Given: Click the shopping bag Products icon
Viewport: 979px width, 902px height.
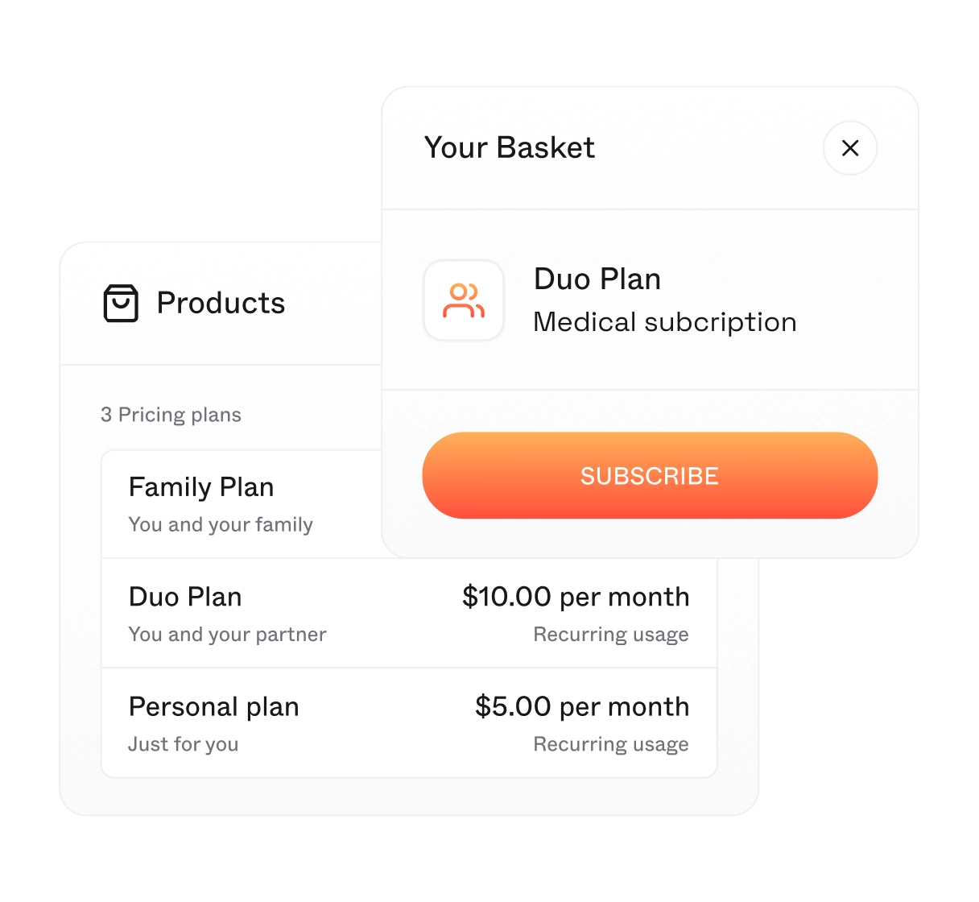Looking at the screenshot, I should point(120,303).
